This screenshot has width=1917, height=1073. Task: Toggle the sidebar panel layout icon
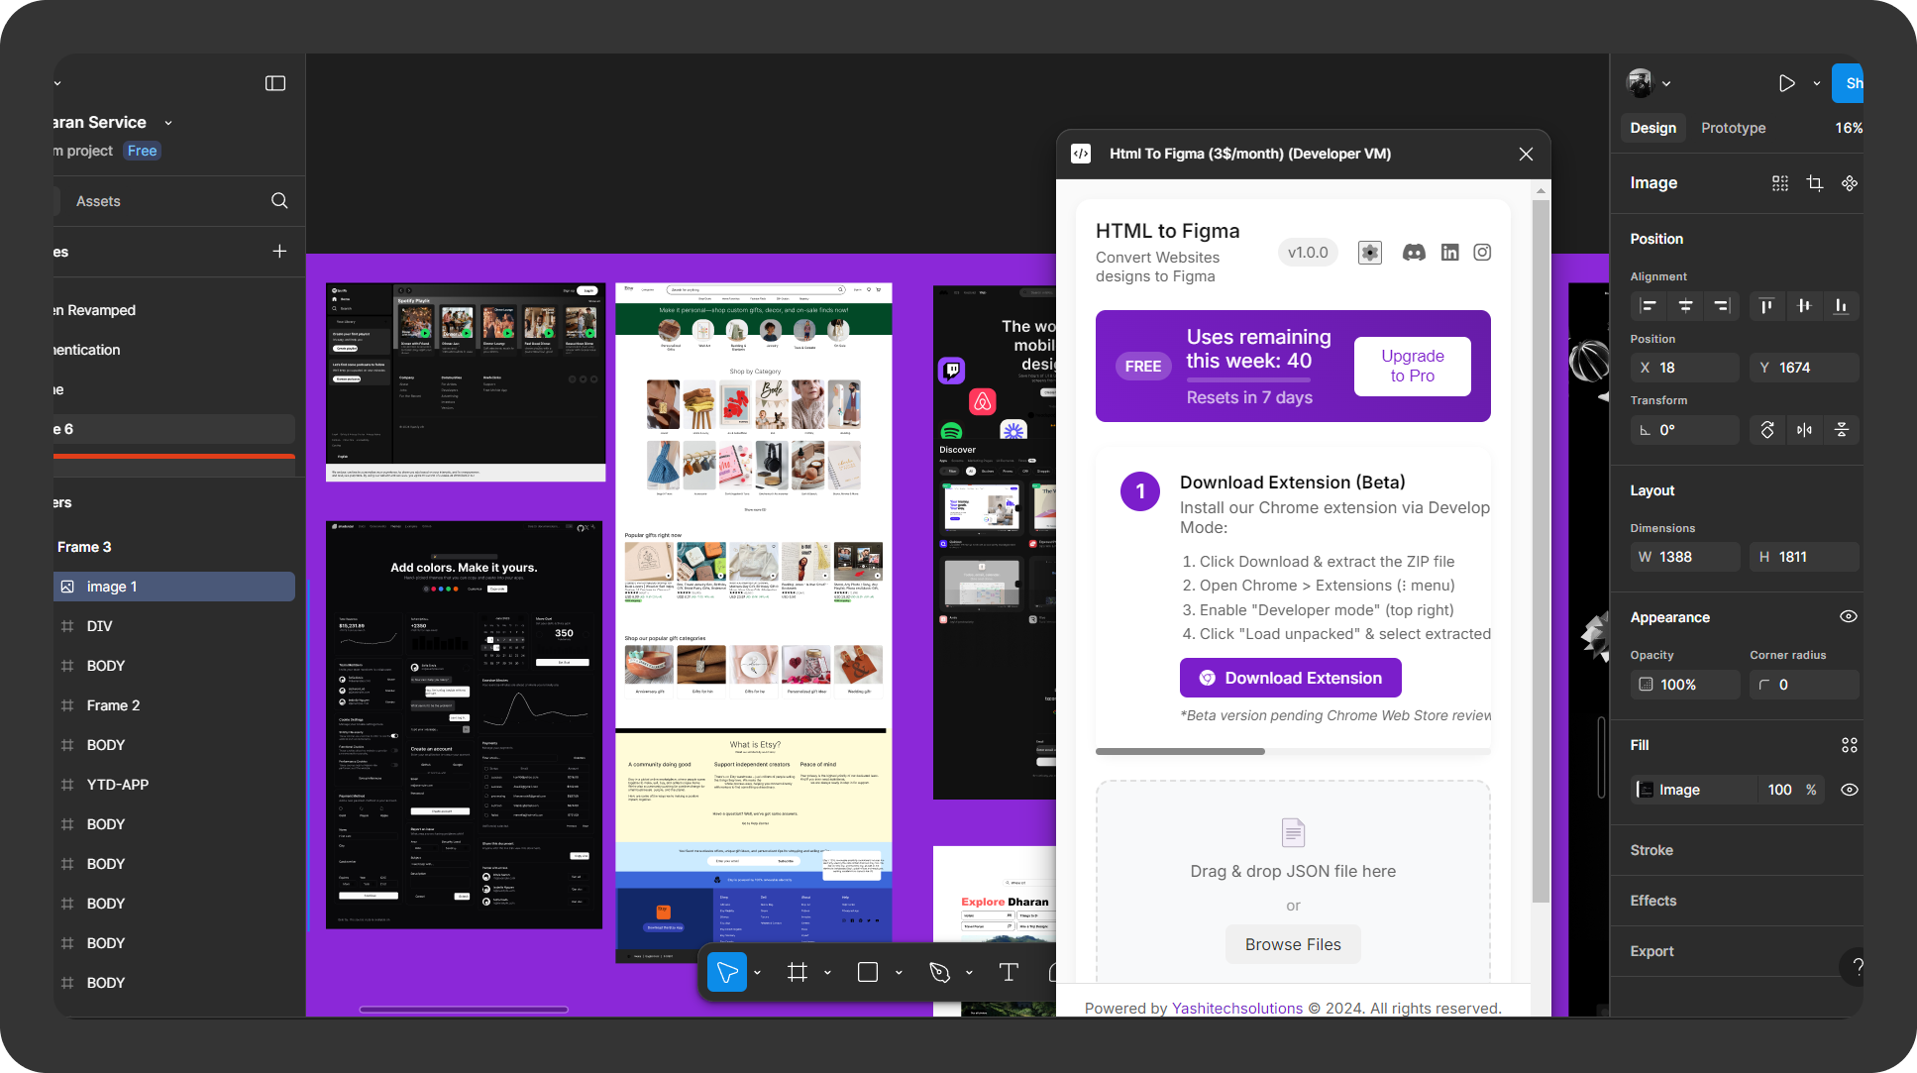[x=275, y=83]
